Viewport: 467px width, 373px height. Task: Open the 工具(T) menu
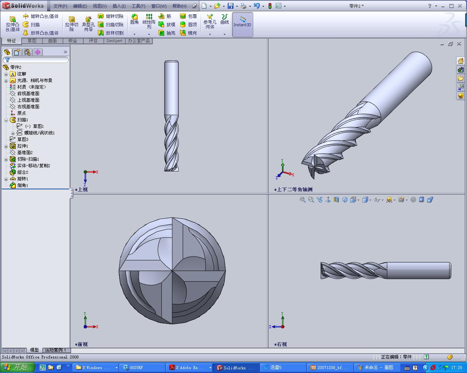138,6
